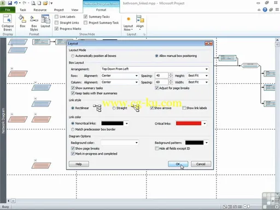Toggle Keep tasks with their summaries
Screen dimensions: 280x210
(x=73, y=94)
